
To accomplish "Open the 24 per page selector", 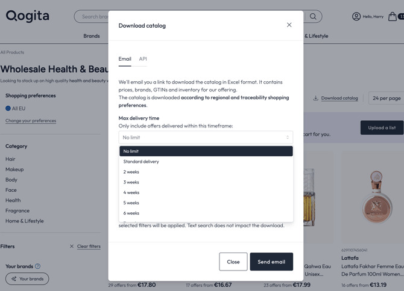I will pyautogui.click(x=387, y=98).
